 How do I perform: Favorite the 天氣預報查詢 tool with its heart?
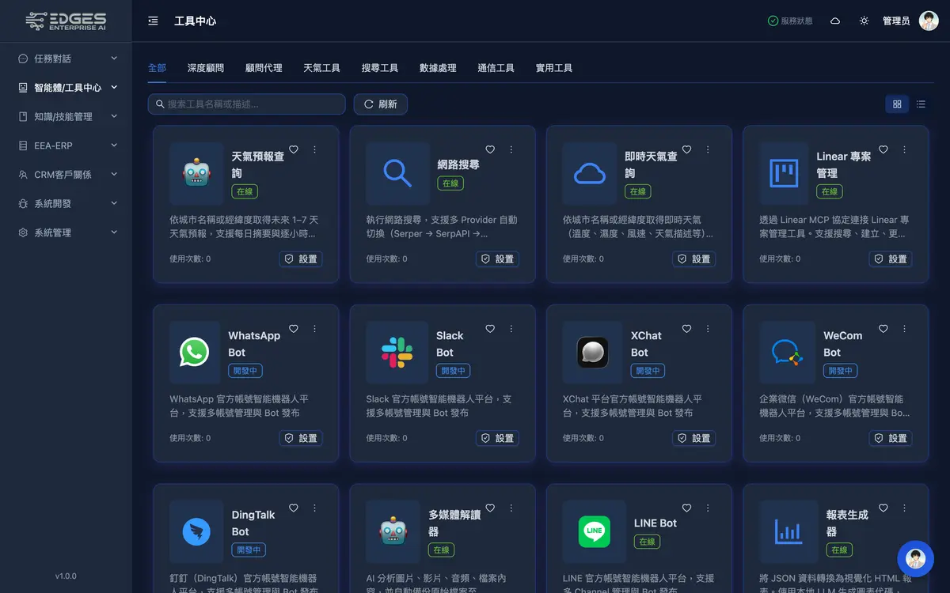click(x=294, y=149)
